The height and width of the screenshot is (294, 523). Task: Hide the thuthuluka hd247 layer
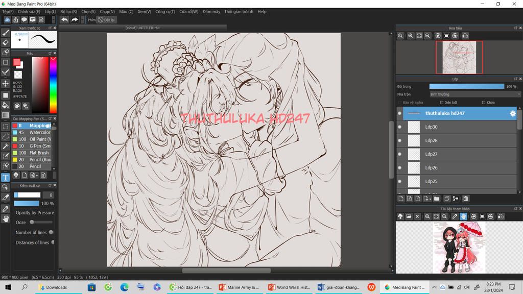point(399,113)
